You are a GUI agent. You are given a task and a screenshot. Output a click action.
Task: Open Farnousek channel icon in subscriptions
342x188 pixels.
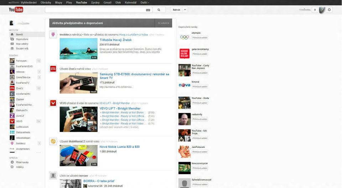tap(12, 61)
